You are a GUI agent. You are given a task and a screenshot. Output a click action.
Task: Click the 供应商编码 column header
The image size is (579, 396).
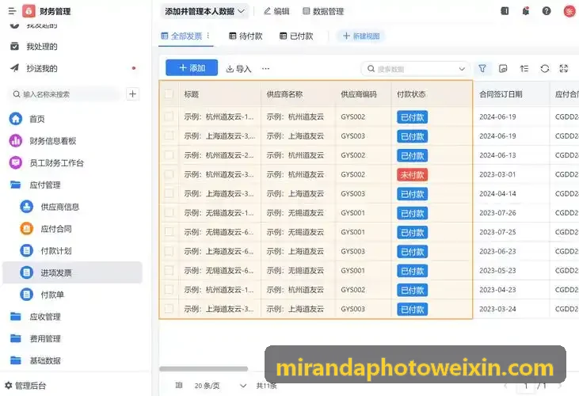point(359,94)
